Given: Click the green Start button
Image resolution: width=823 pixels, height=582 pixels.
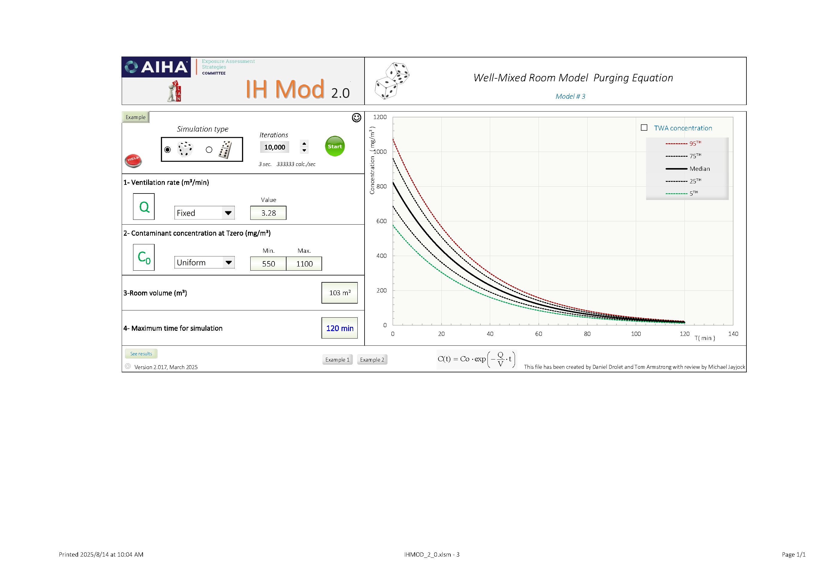Looking at the screenshot, I should [x=334, y=146].
